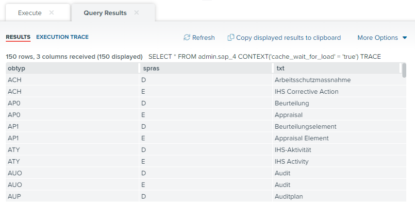Open More Options menu label
This screenshot has width=415, height=202.
coord(378,38)
